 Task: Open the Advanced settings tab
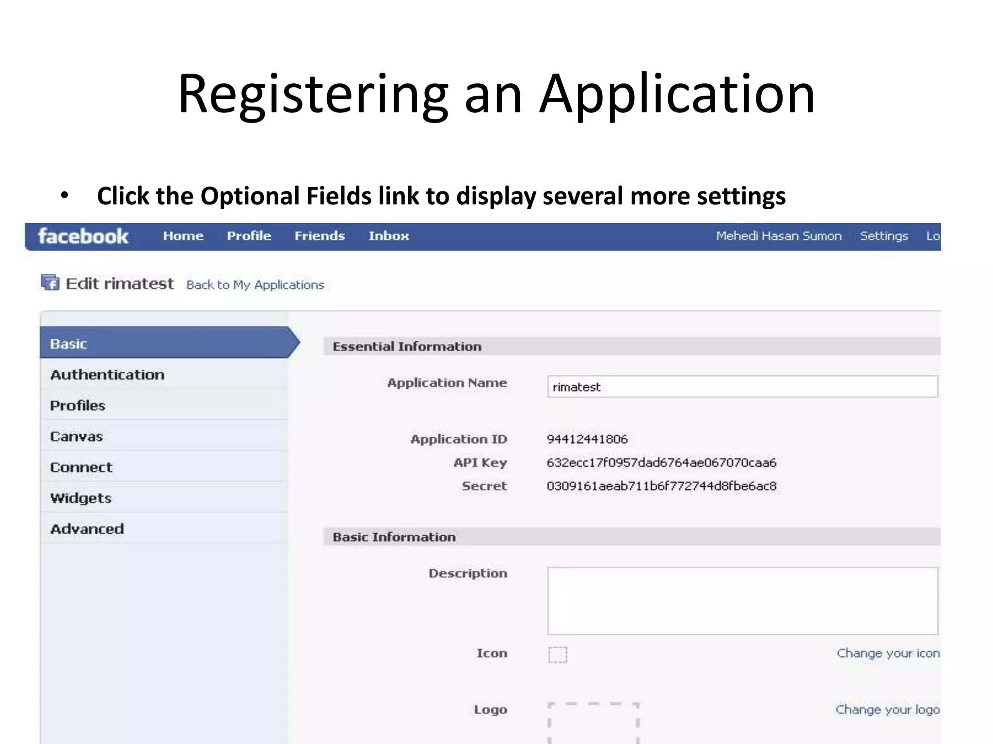pos(87,529)
